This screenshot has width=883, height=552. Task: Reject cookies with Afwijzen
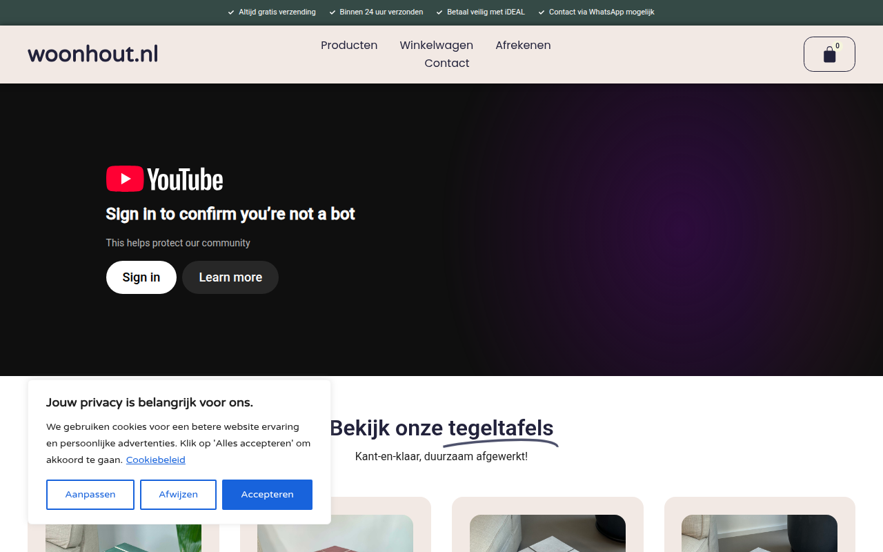178,495
